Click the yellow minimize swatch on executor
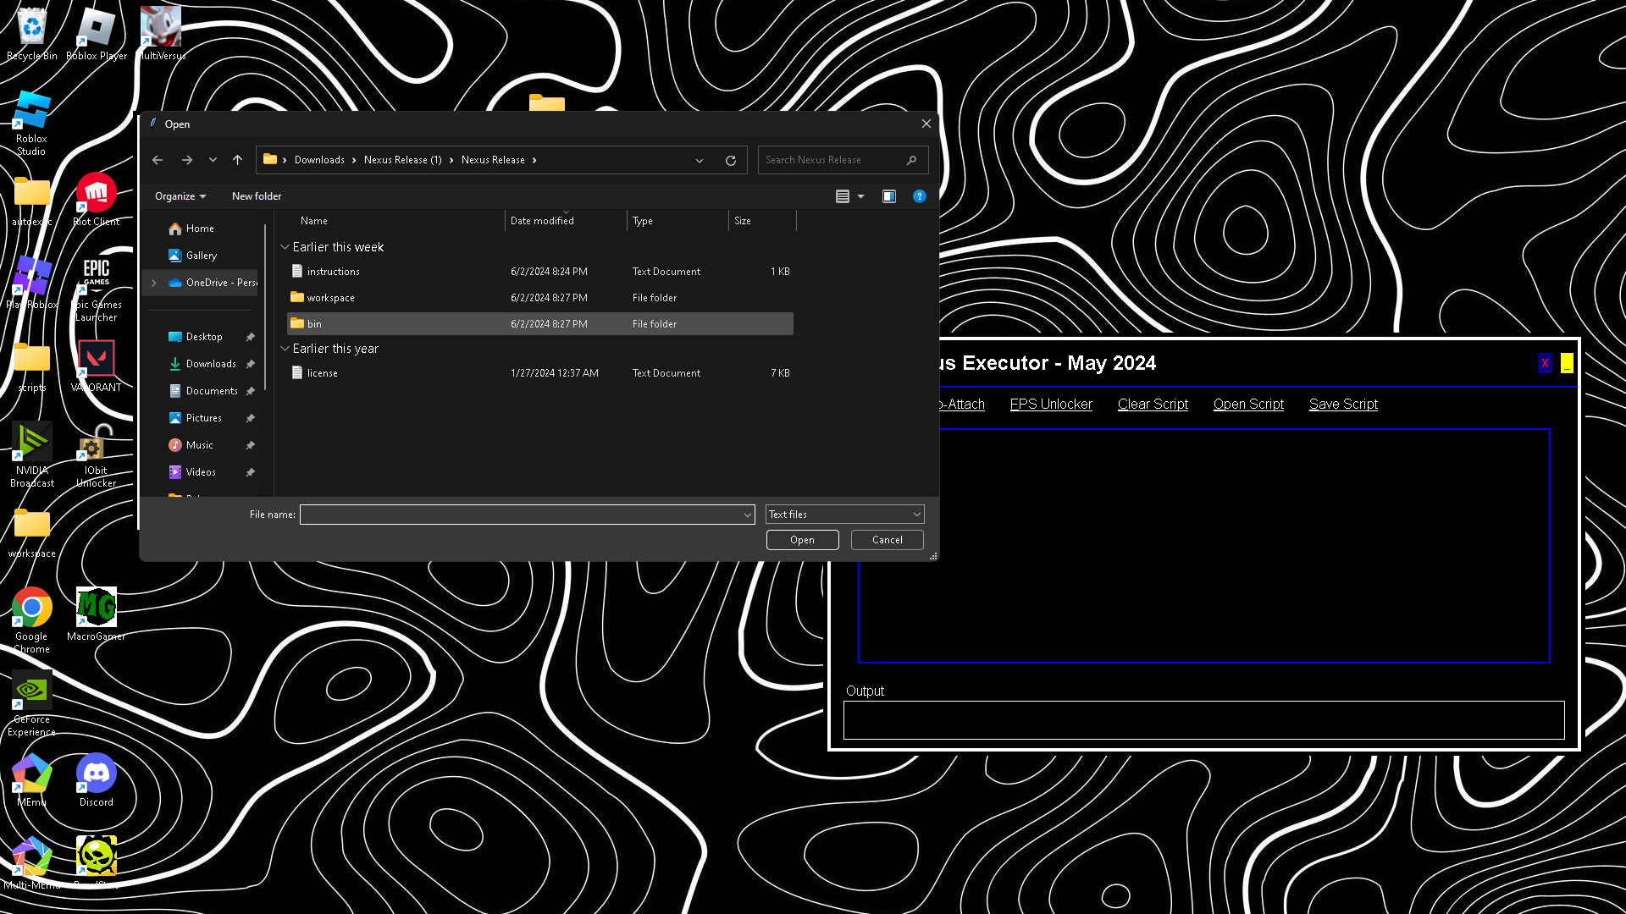Viewport: 1626px width, 914px height. coord(1567,363)
